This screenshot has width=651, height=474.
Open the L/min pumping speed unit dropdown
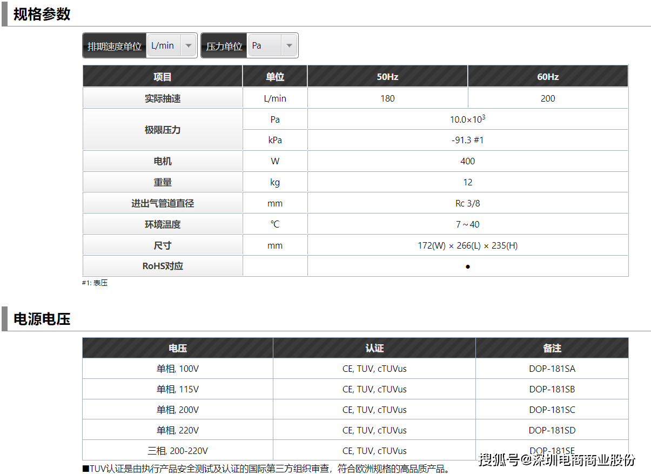171,46
